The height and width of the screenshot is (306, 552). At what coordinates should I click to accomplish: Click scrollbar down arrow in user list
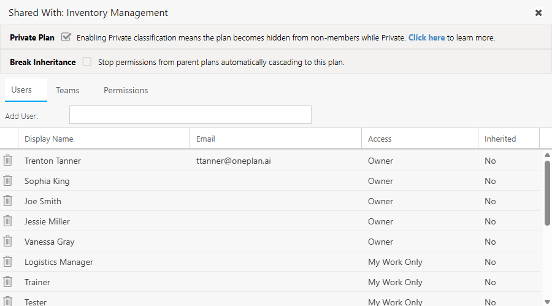[547, 302]
